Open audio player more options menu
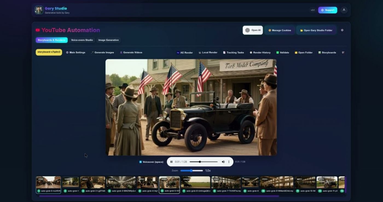The width and height of the screenshot is (383, 202). coord(229,162)
